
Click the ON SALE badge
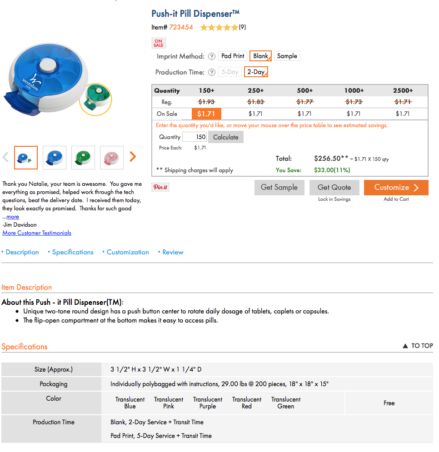click(159, 43)
